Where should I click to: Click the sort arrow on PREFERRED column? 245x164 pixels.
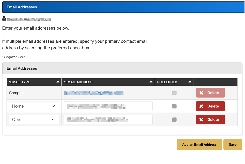(x=190, y=81)
